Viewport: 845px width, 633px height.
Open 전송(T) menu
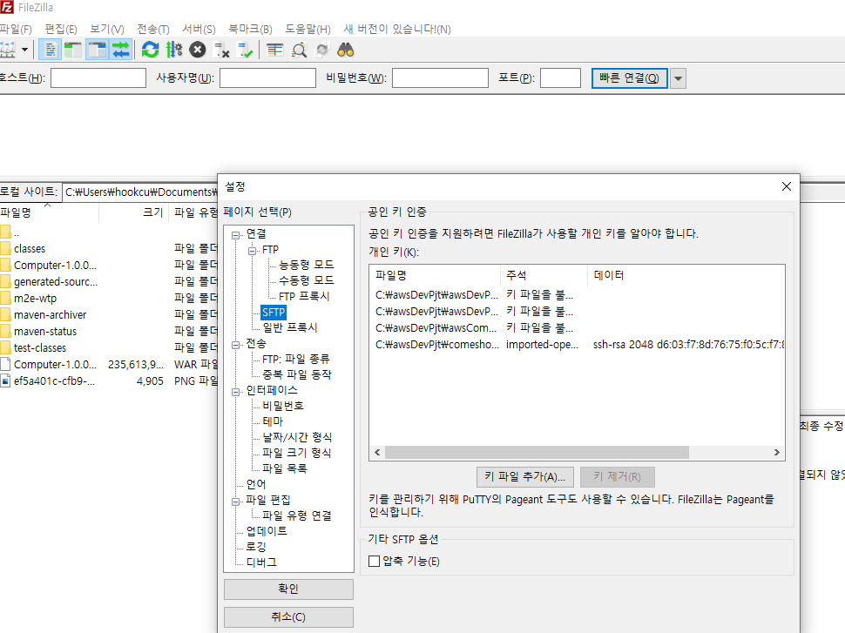pos(153,29)
